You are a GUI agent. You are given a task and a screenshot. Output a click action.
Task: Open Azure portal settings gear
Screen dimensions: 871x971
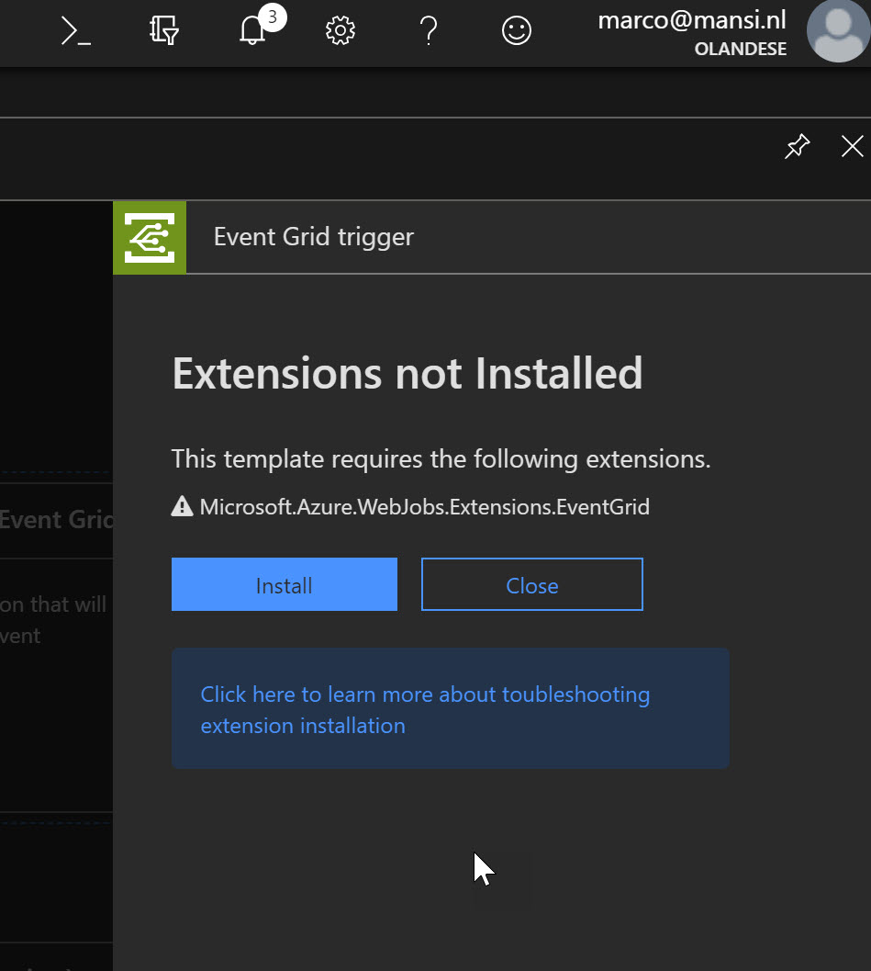click(340, 30)
